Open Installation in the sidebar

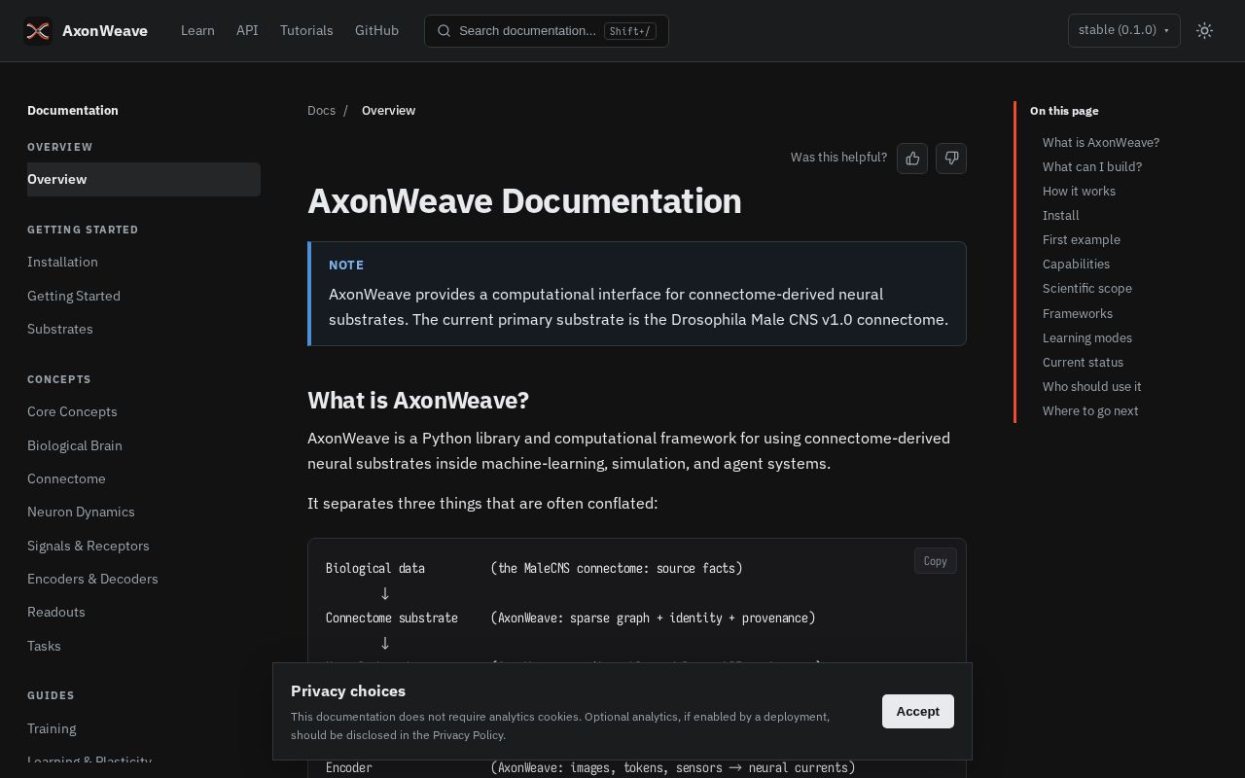62,262
